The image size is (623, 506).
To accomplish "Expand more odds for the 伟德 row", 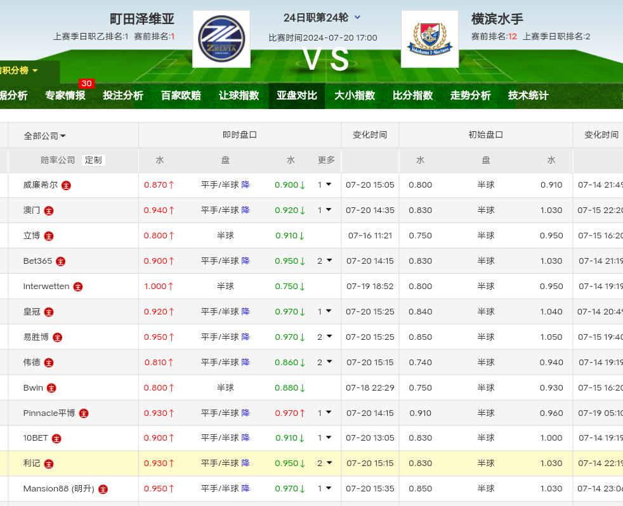I will tap(324, 363).
